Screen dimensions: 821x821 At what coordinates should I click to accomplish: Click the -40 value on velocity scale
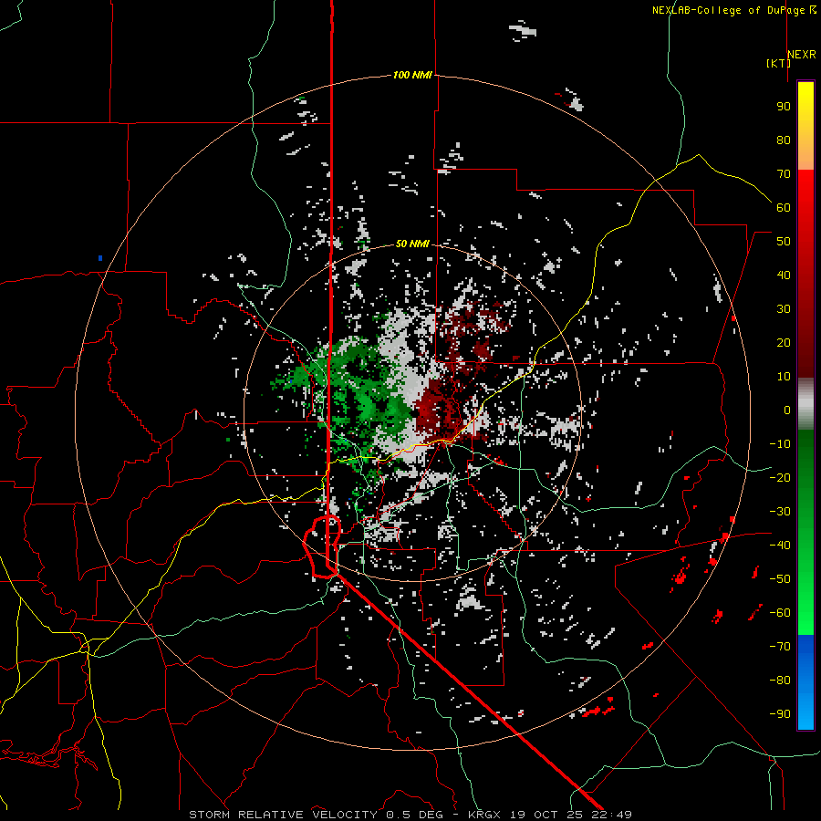(x=780, y=546)
